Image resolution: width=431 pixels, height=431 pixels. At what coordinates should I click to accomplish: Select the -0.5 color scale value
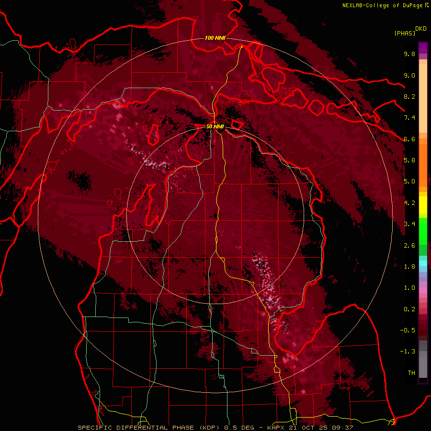(408, 330)
